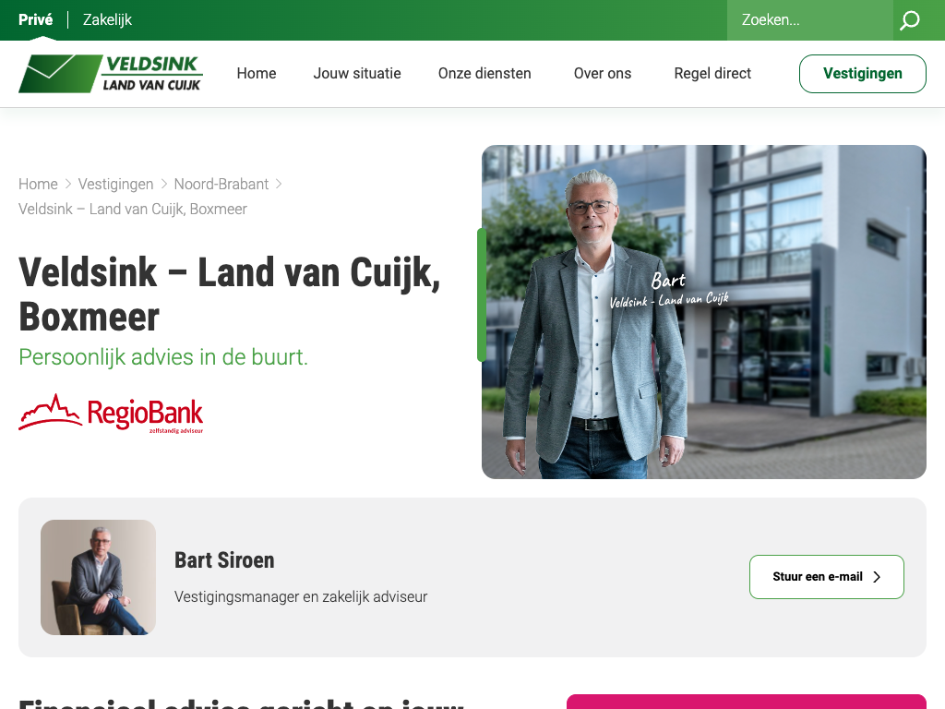The image size is (945, 709).
Task: Expand the Over ons menu
Action: point(603,74)
